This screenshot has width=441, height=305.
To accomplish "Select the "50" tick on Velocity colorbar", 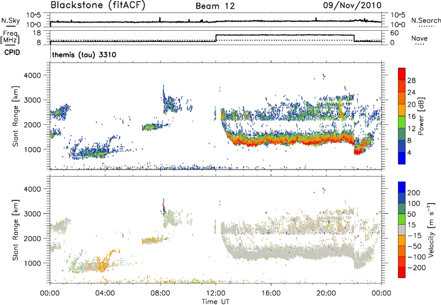I will tap(411, 214).
